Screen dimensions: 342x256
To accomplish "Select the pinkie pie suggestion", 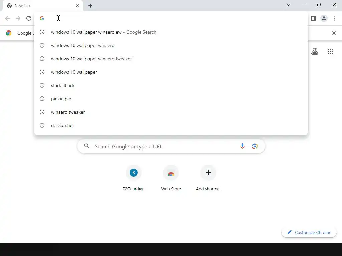I will click(x=171, y=99).
